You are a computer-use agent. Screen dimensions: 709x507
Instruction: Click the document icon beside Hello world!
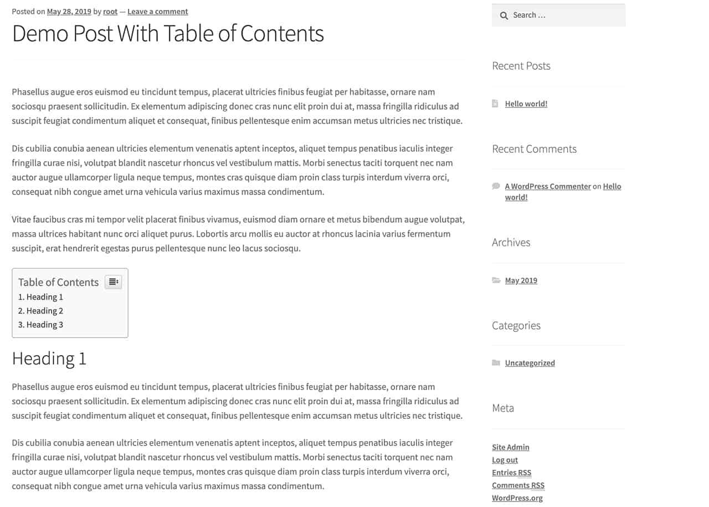pyautogui.click(x=495, y=104)
